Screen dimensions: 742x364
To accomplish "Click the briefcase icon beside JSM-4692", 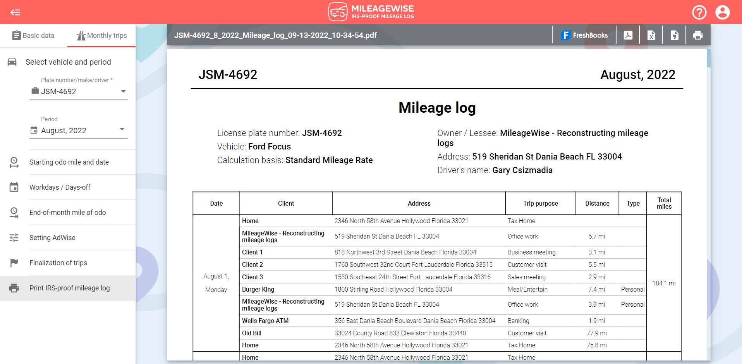I will click(x=35, y=91).
